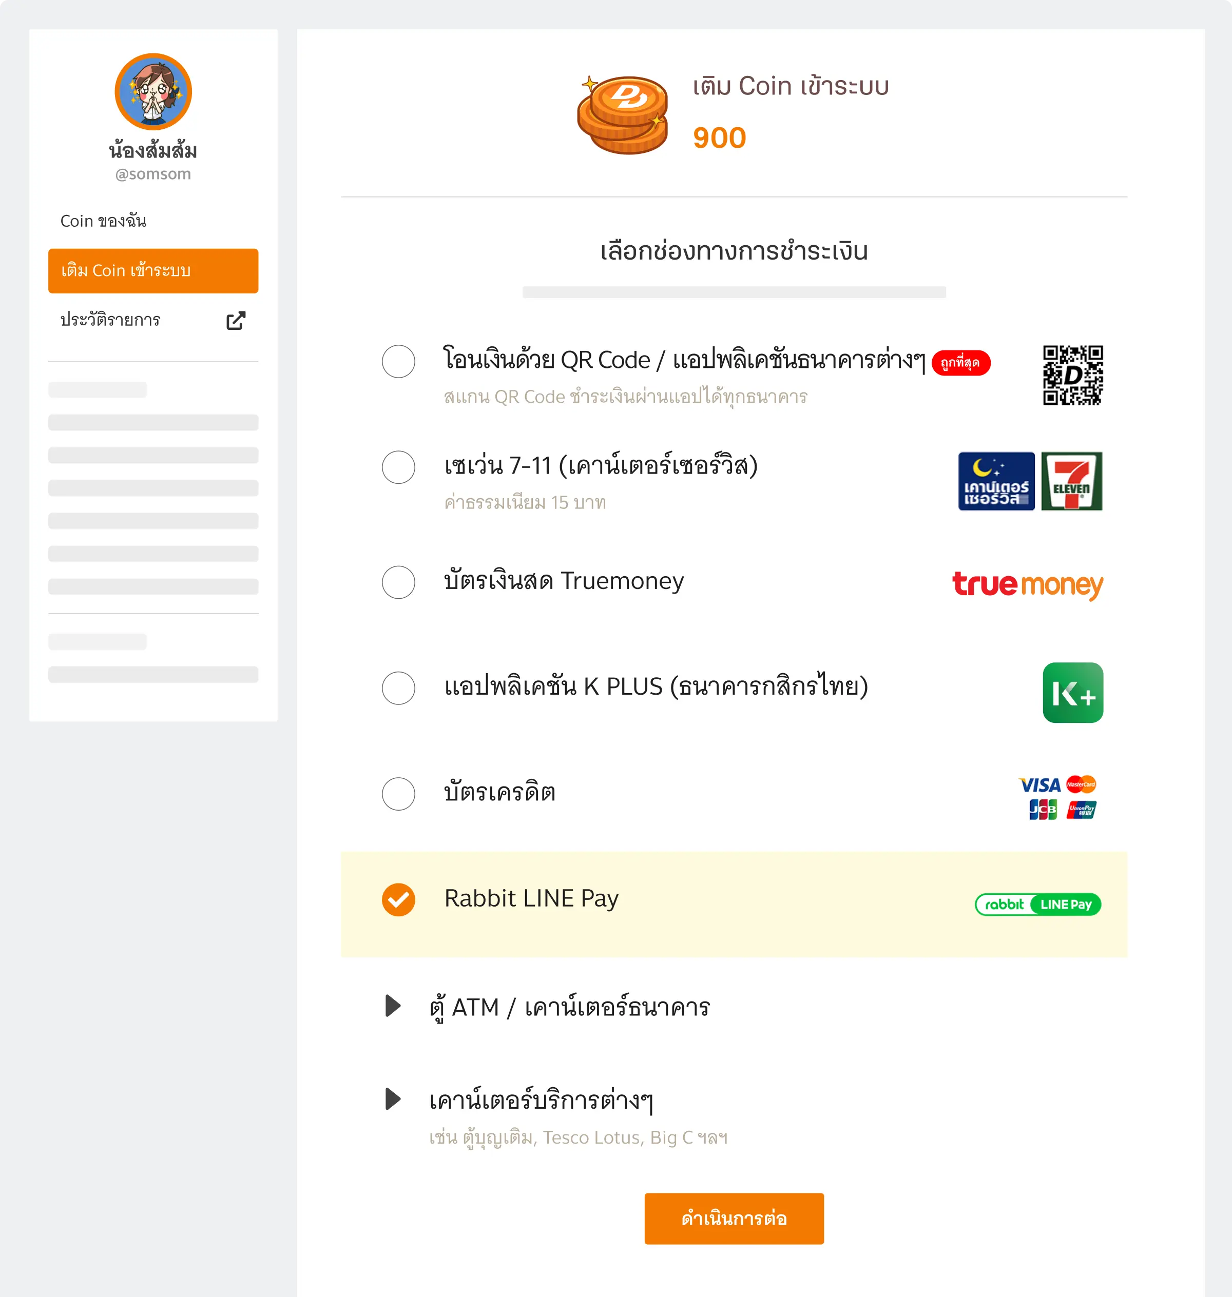Click the 7-Eleven logo
The height and width of the screenshot is (1297, 1232).
click(1072, 481)
